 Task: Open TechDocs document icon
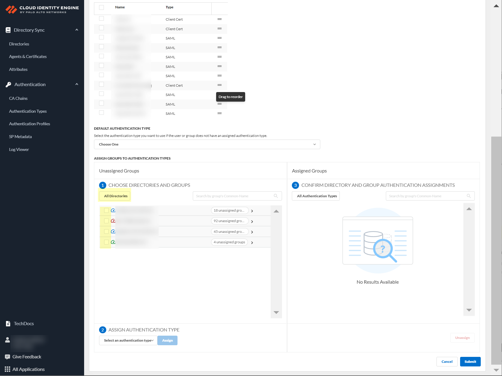coord(8,324)
